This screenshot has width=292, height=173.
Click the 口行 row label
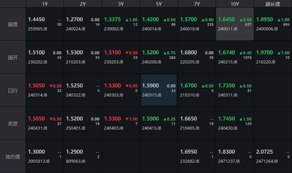[13, 90]
